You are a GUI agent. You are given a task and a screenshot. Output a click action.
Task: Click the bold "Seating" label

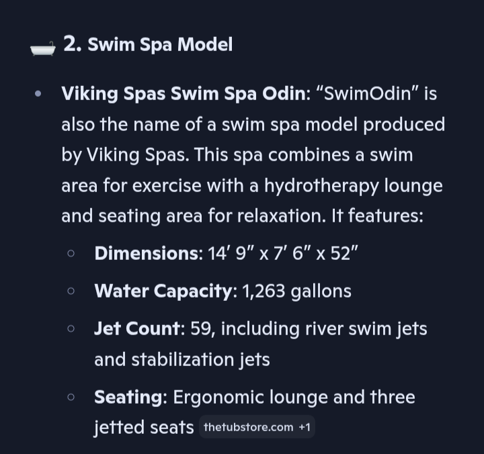[x=129, y=397]
